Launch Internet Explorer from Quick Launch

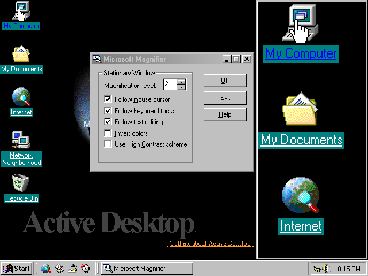[x=46, y=269]
